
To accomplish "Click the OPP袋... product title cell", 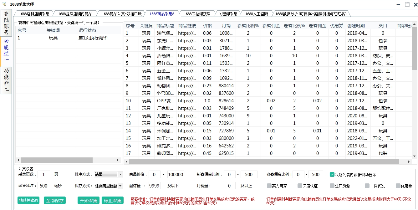I will point(165,101).
